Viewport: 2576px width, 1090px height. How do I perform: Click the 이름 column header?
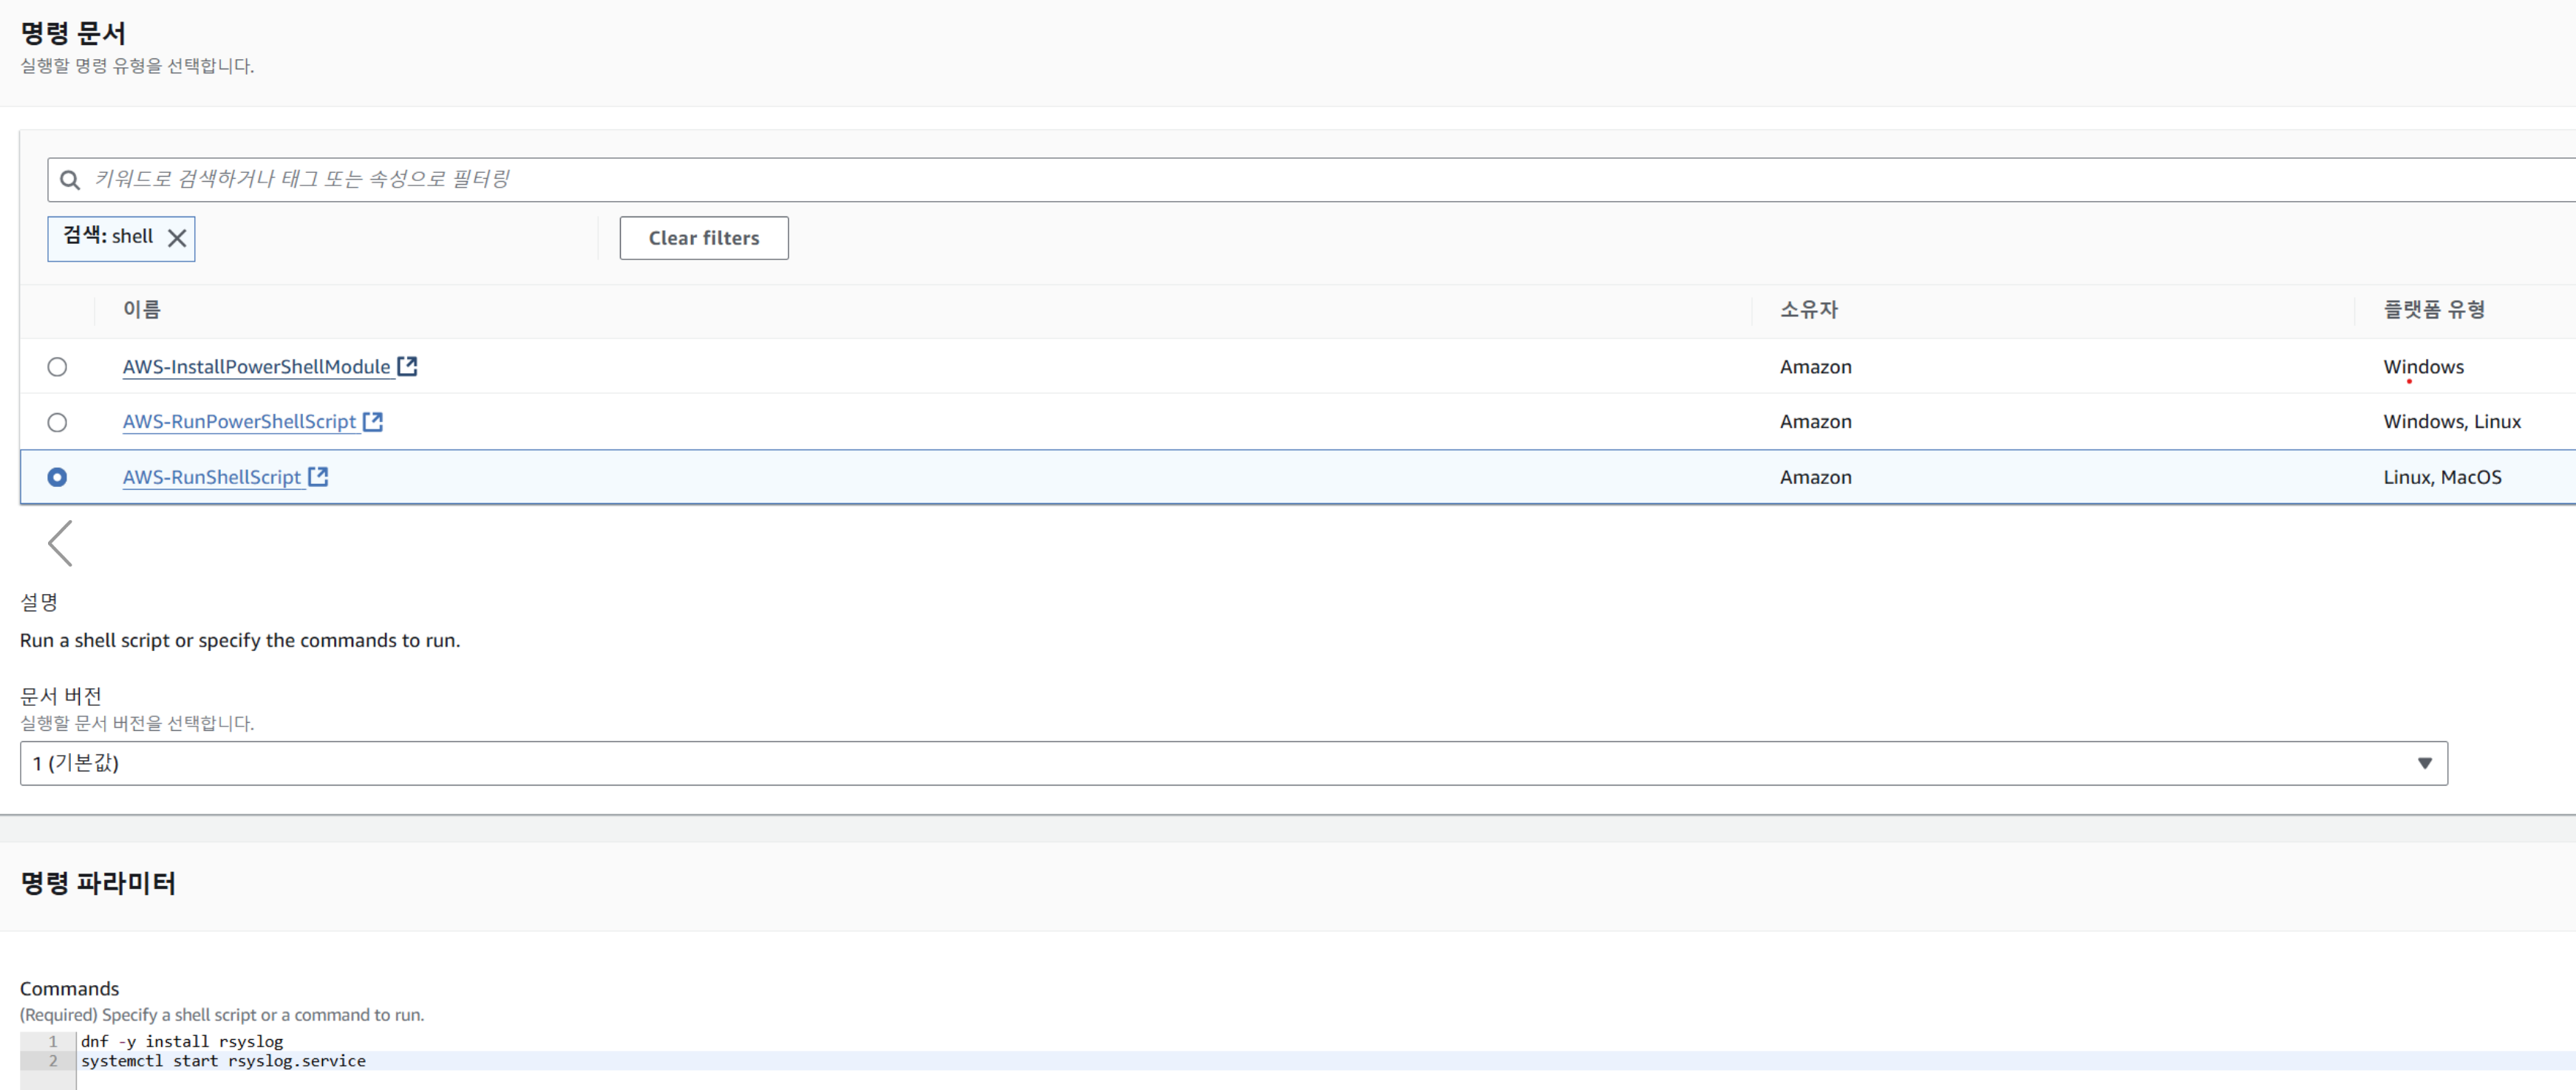(x=141, y=309)
